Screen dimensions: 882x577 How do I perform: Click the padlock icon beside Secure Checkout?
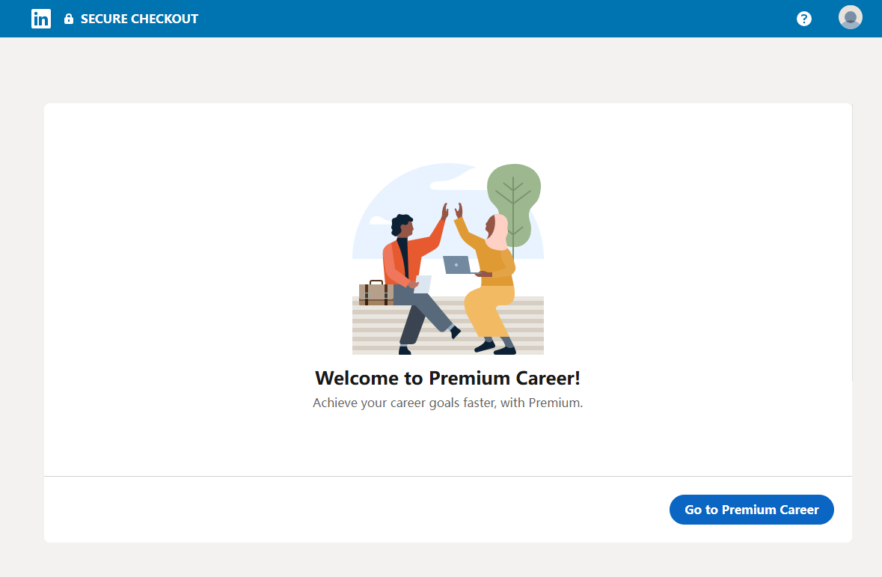point(69,19)
